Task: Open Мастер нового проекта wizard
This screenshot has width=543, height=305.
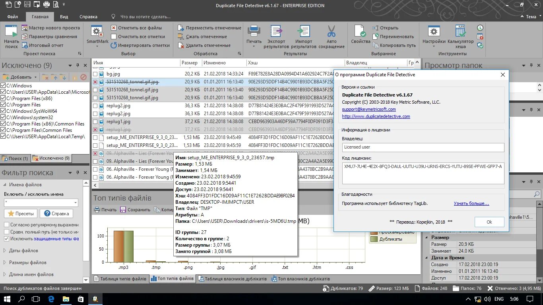Action: pos(50,28)
